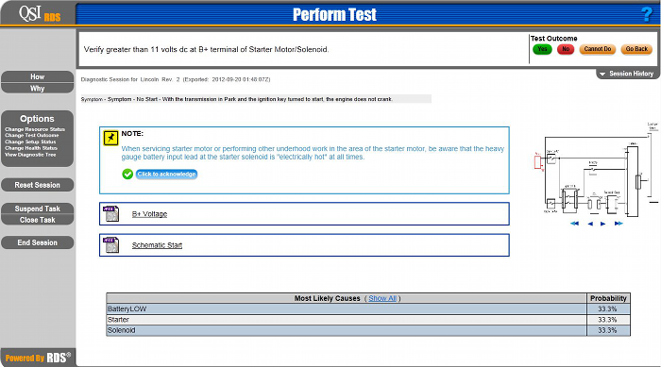The image size is (661, 367).
Task: Jump to first schematic page arrow
Action: (x=574, y=224)
